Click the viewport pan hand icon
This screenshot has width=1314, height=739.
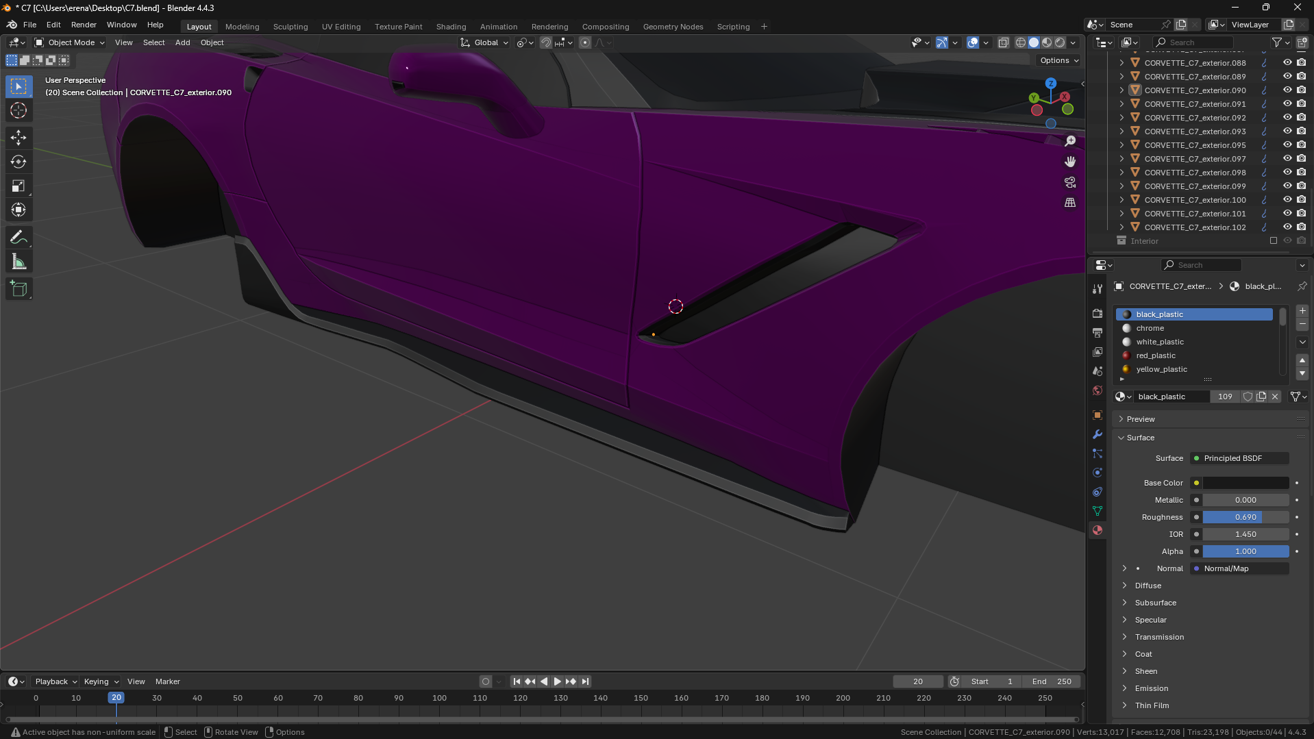(1070, 162)
